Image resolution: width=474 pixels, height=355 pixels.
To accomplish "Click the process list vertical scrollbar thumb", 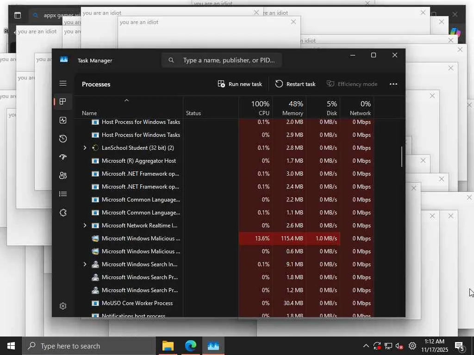I will click(x=402, y=156).
